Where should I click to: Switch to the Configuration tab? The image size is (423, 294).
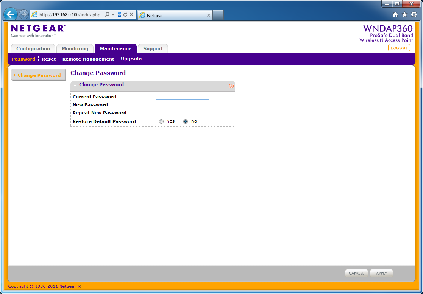(33, 48)
